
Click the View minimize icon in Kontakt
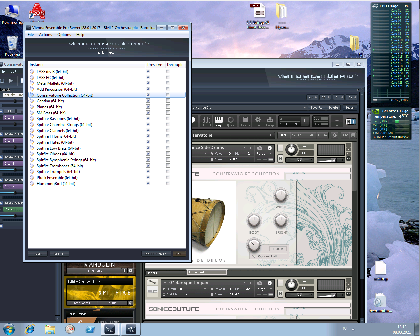pos(337,121)
